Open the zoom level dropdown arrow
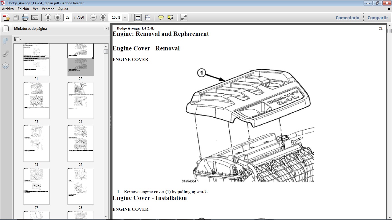This screenshot has width=392, height=220. click(125, 17)
